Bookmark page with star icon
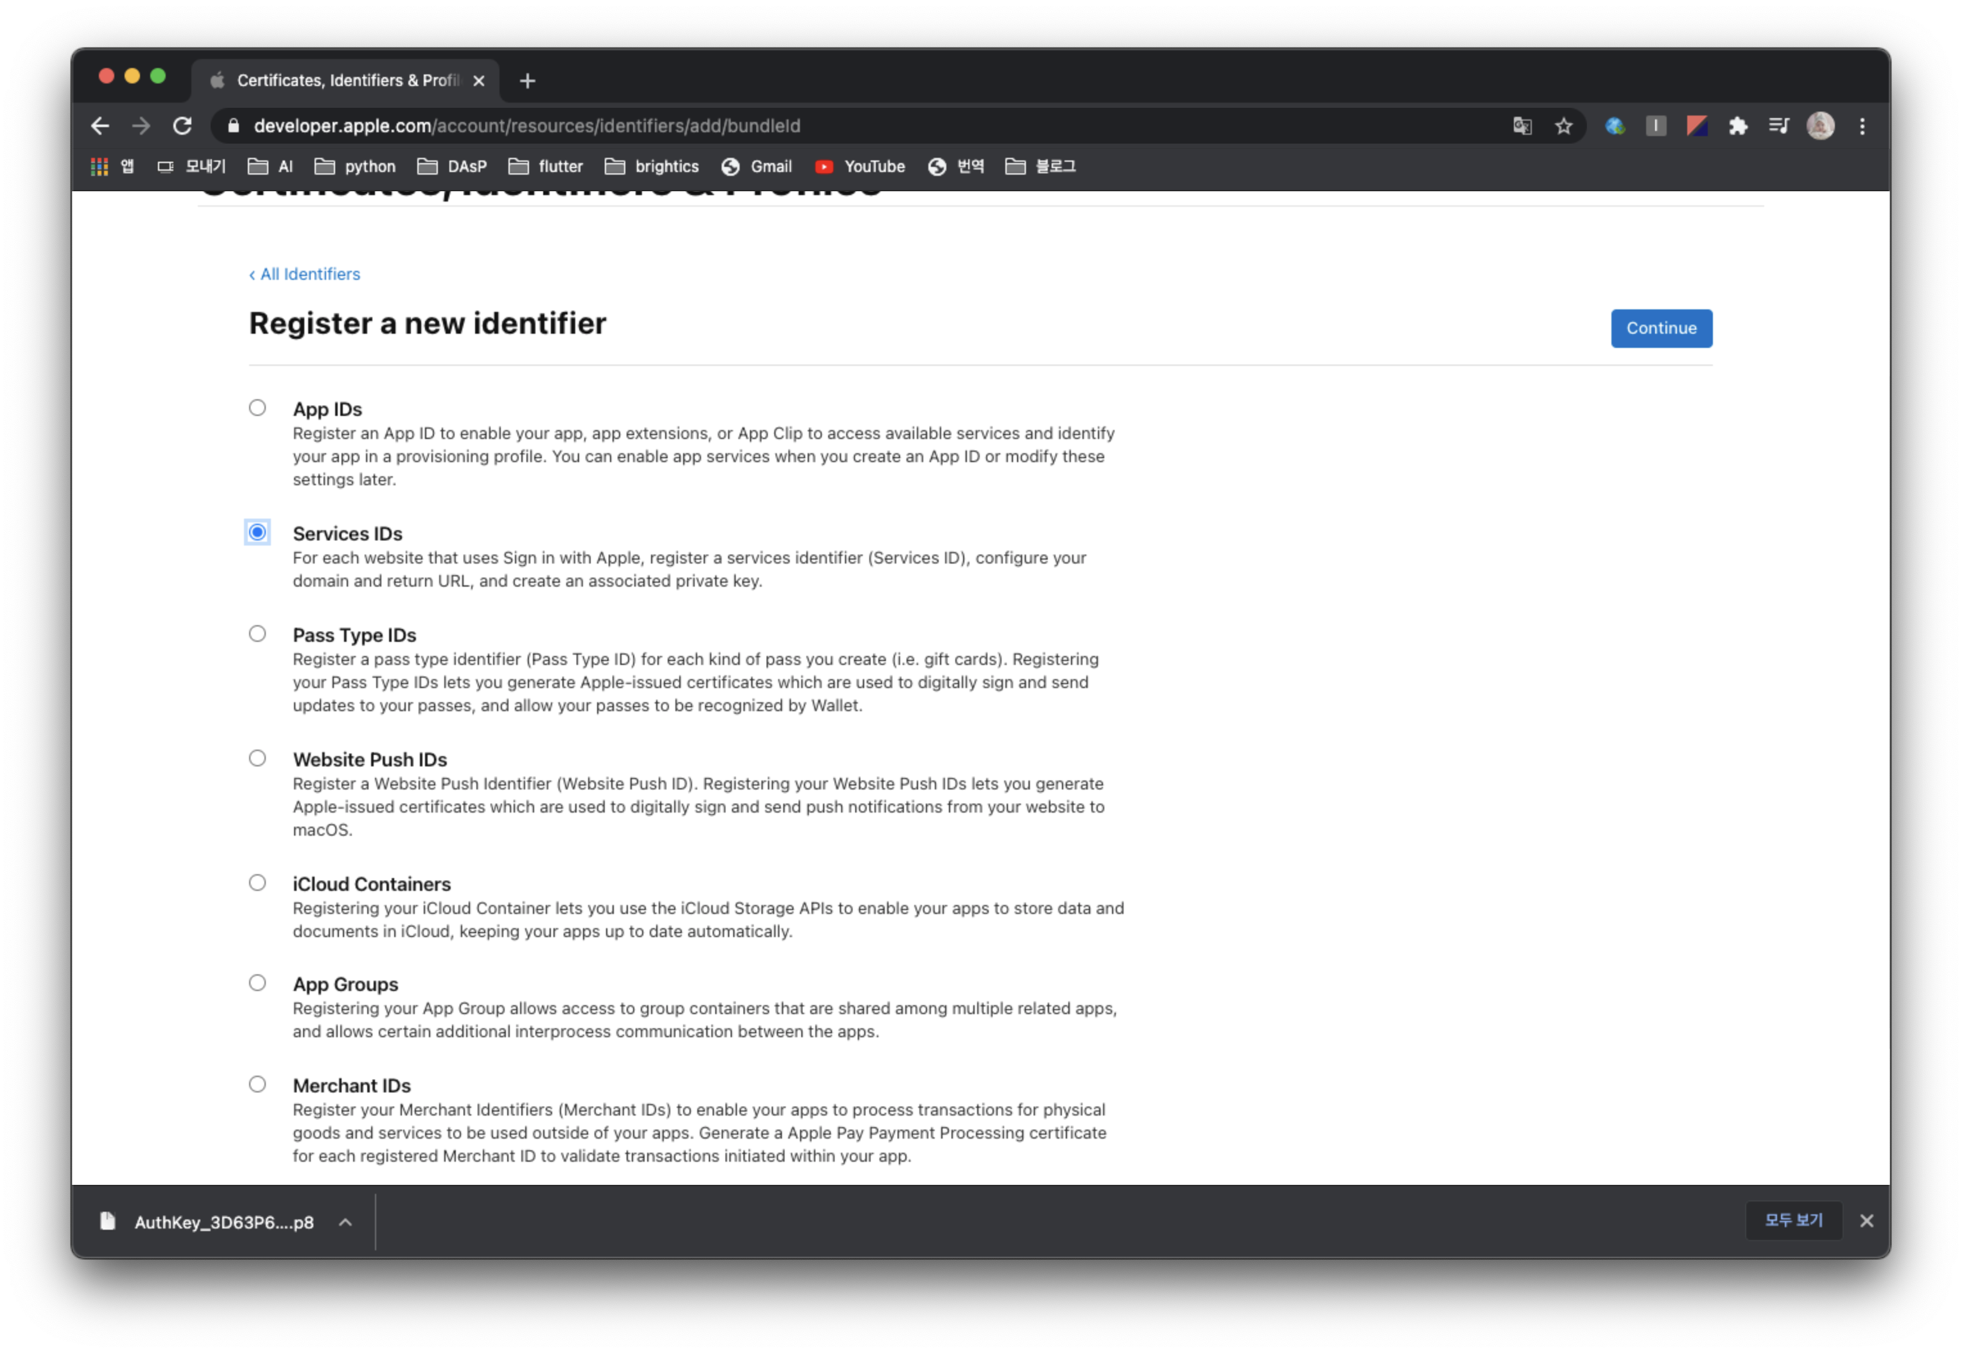1962x1353 pixels. click(x=1563, y=126)
